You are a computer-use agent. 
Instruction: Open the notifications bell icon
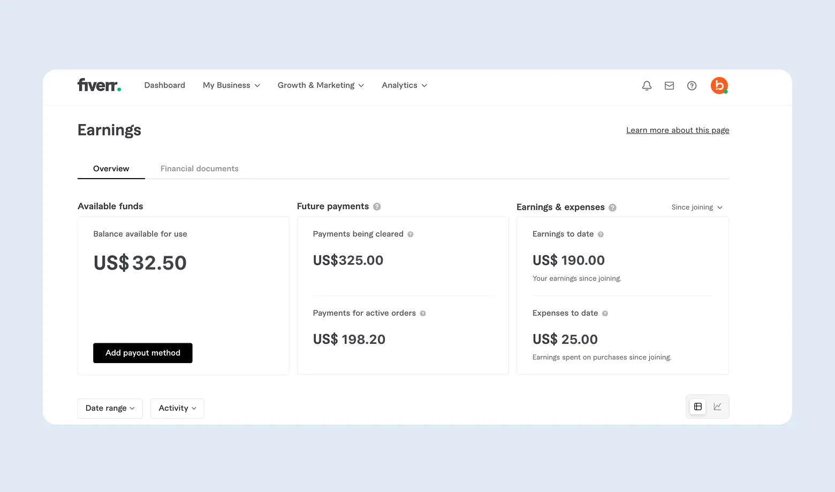click(x=647, y=86)
